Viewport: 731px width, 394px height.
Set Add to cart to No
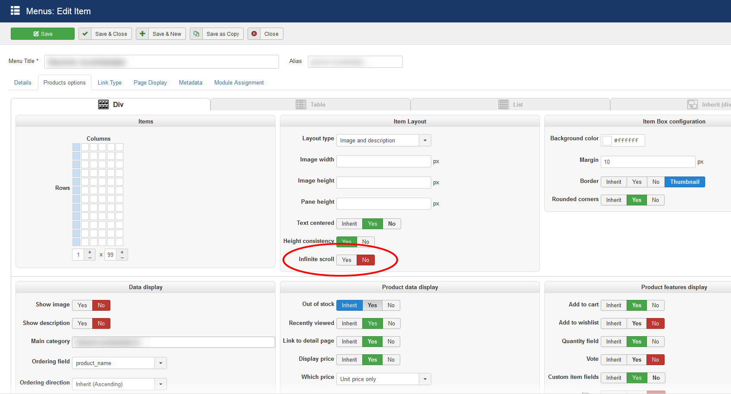[656, 305]
